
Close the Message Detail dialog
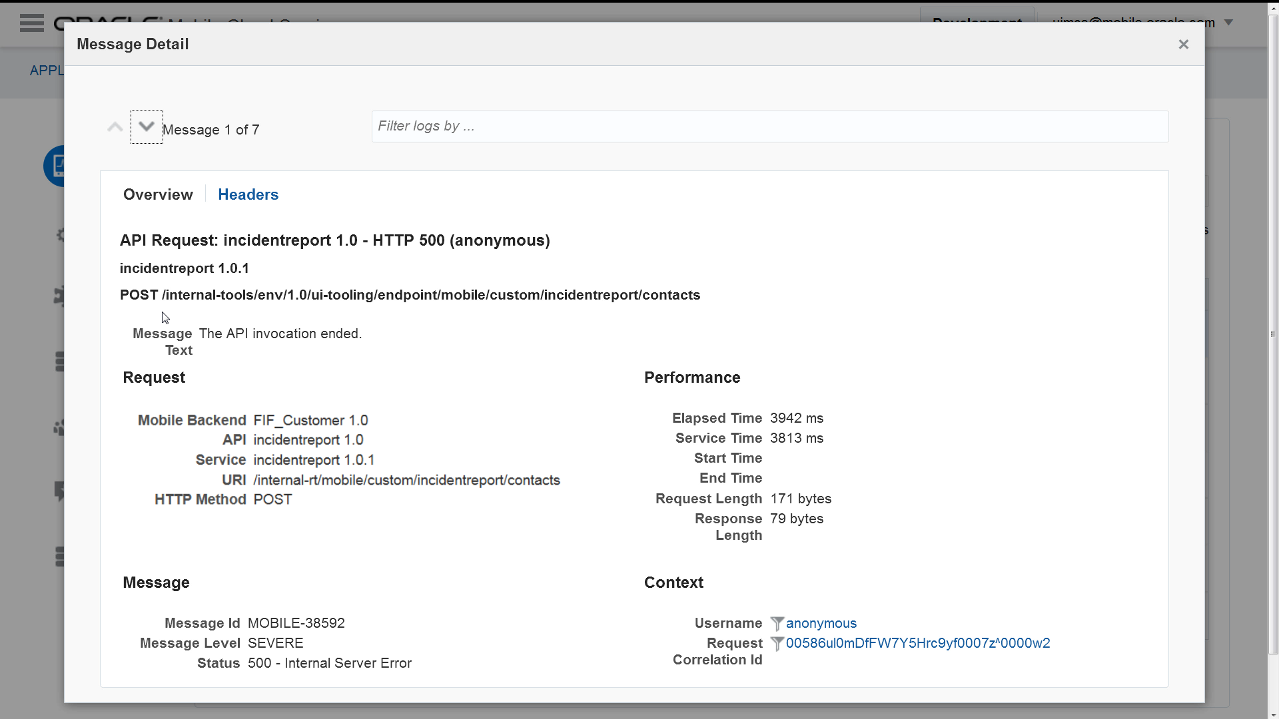coord(1183,45)
